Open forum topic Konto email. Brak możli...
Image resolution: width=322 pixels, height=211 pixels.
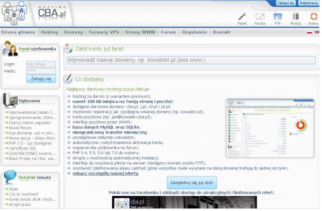32,199
